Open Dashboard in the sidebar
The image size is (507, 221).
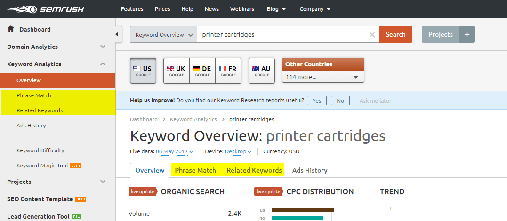35,30
